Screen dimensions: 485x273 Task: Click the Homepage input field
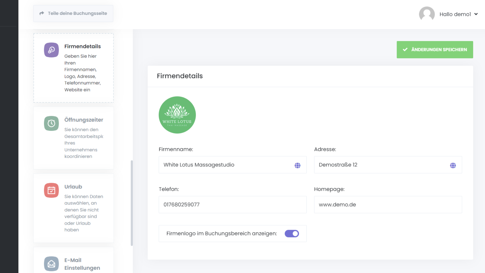pos(388,205)
